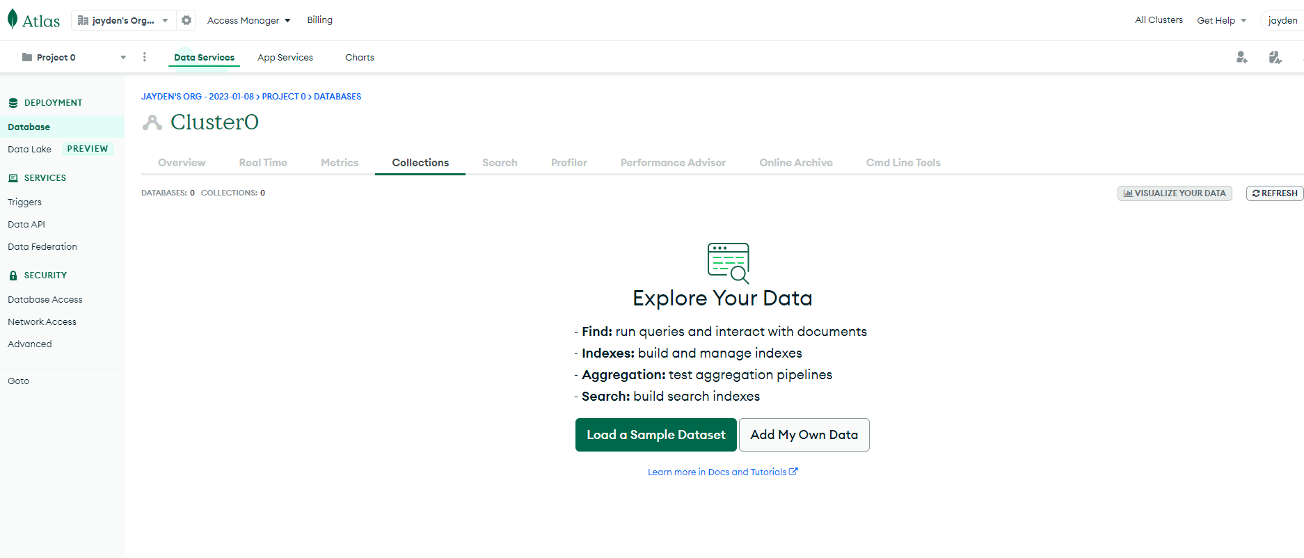Open the project activity feed icon
The width and height of the screenshot is (1304, 558).
coord(1275,57)
